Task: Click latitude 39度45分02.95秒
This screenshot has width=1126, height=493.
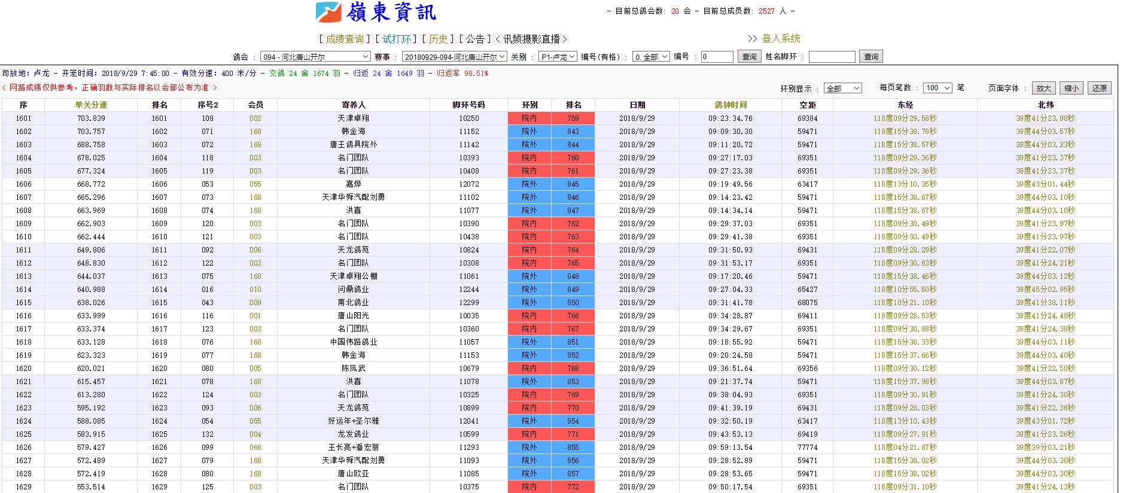Action: click(1045, 290)
